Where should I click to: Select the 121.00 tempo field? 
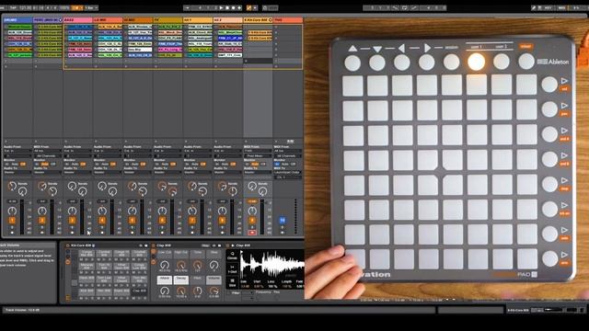click(25, 7)
